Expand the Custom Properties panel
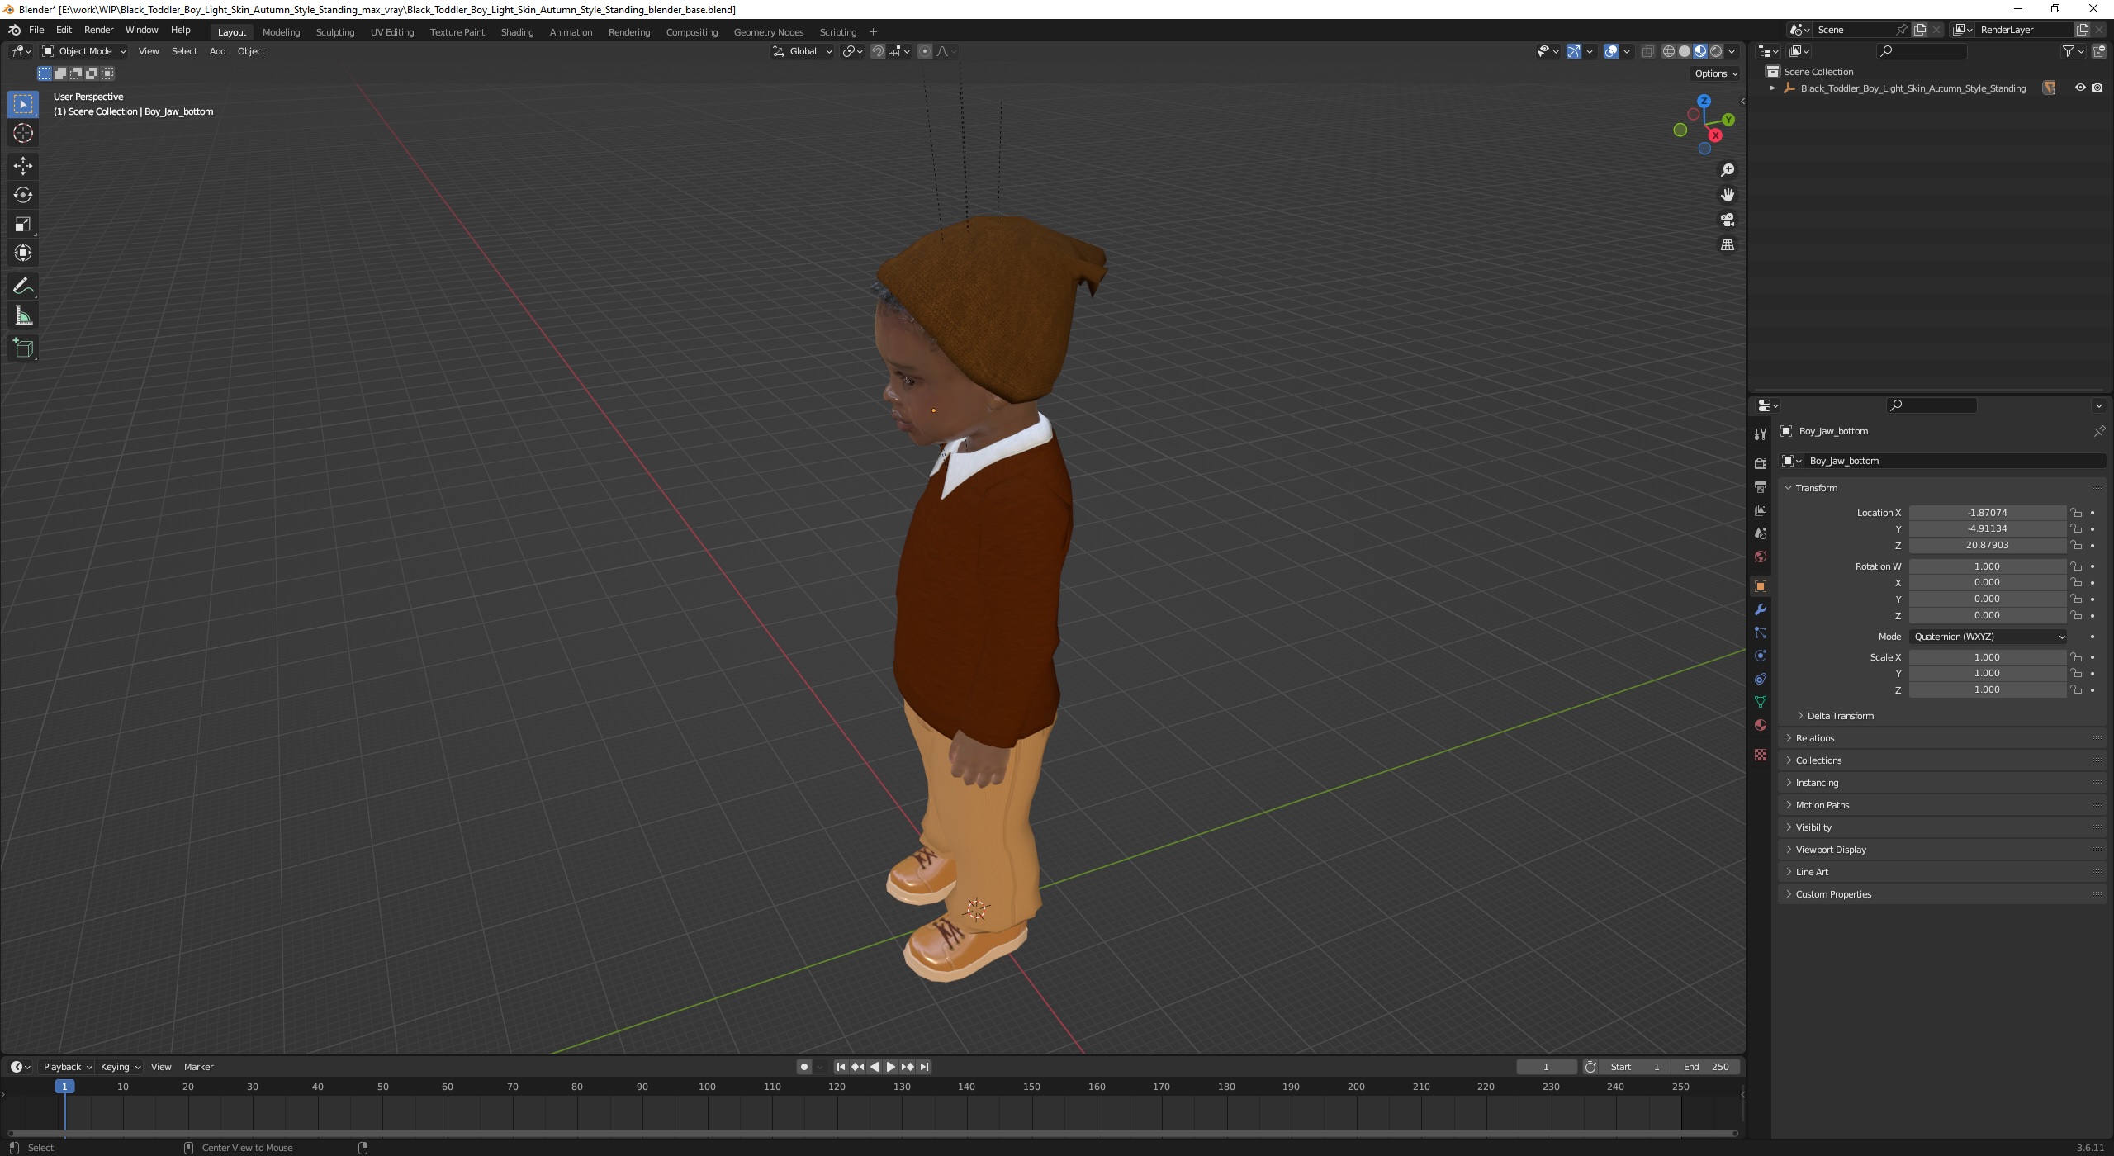Screen dimensions: 2114x1156 [1832, 894]
